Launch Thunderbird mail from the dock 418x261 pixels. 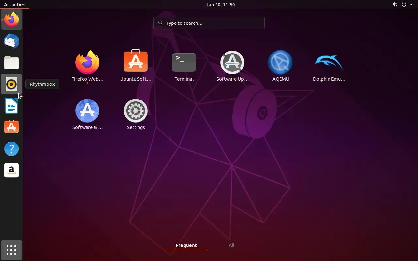(x=11, y=41)
